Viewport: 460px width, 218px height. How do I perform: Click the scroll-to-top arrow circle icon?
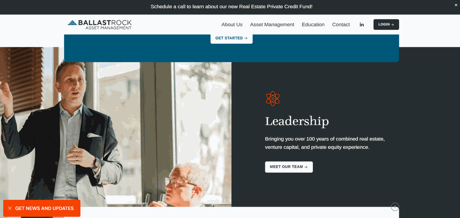click(x=395, y=207)
